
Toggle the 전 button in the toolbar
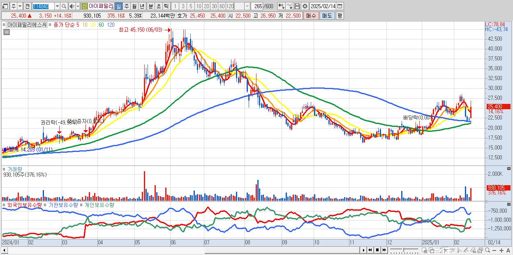click(x=27, y=6)
